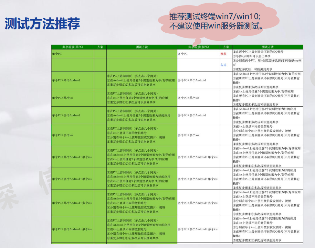Select the callout line 不建议使用win服务器测试。

click(x=216, y=26)
